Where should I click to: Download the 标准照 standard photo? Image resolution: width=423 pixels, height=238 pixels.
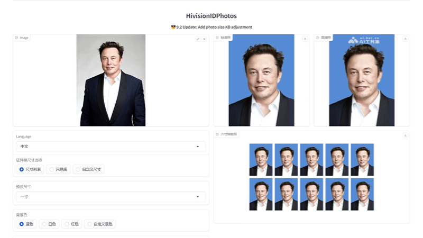pyautogui.click(x=305, y=38)
